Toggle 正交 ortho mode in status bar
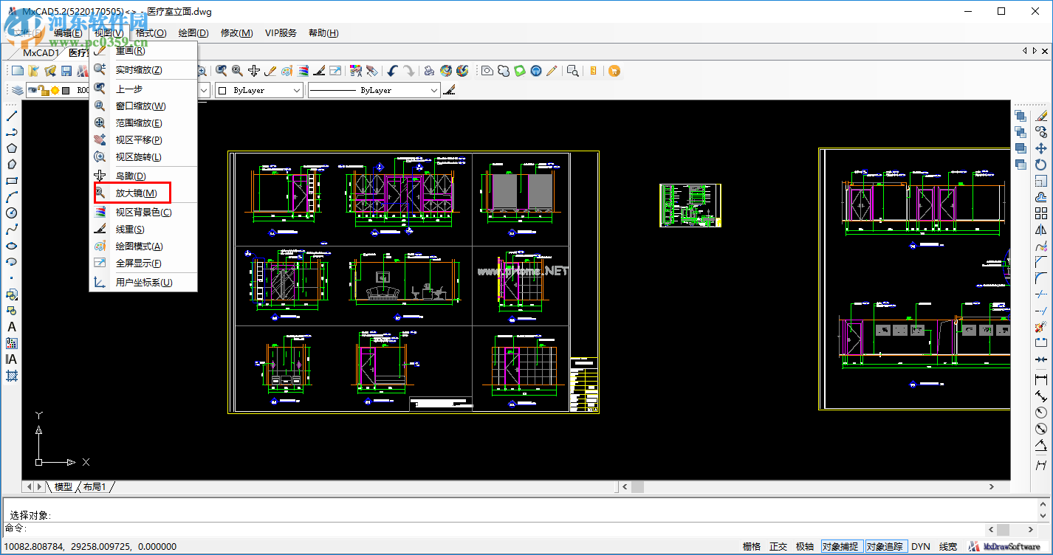This screenshot has width=1053, height=555. 778,547
